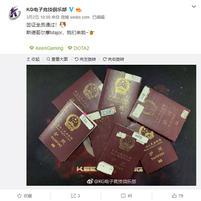Screen dimensions: 201x201
Task: Open the KG电子竞技俱乐部 profile name
Action: [x=46, y=9]
